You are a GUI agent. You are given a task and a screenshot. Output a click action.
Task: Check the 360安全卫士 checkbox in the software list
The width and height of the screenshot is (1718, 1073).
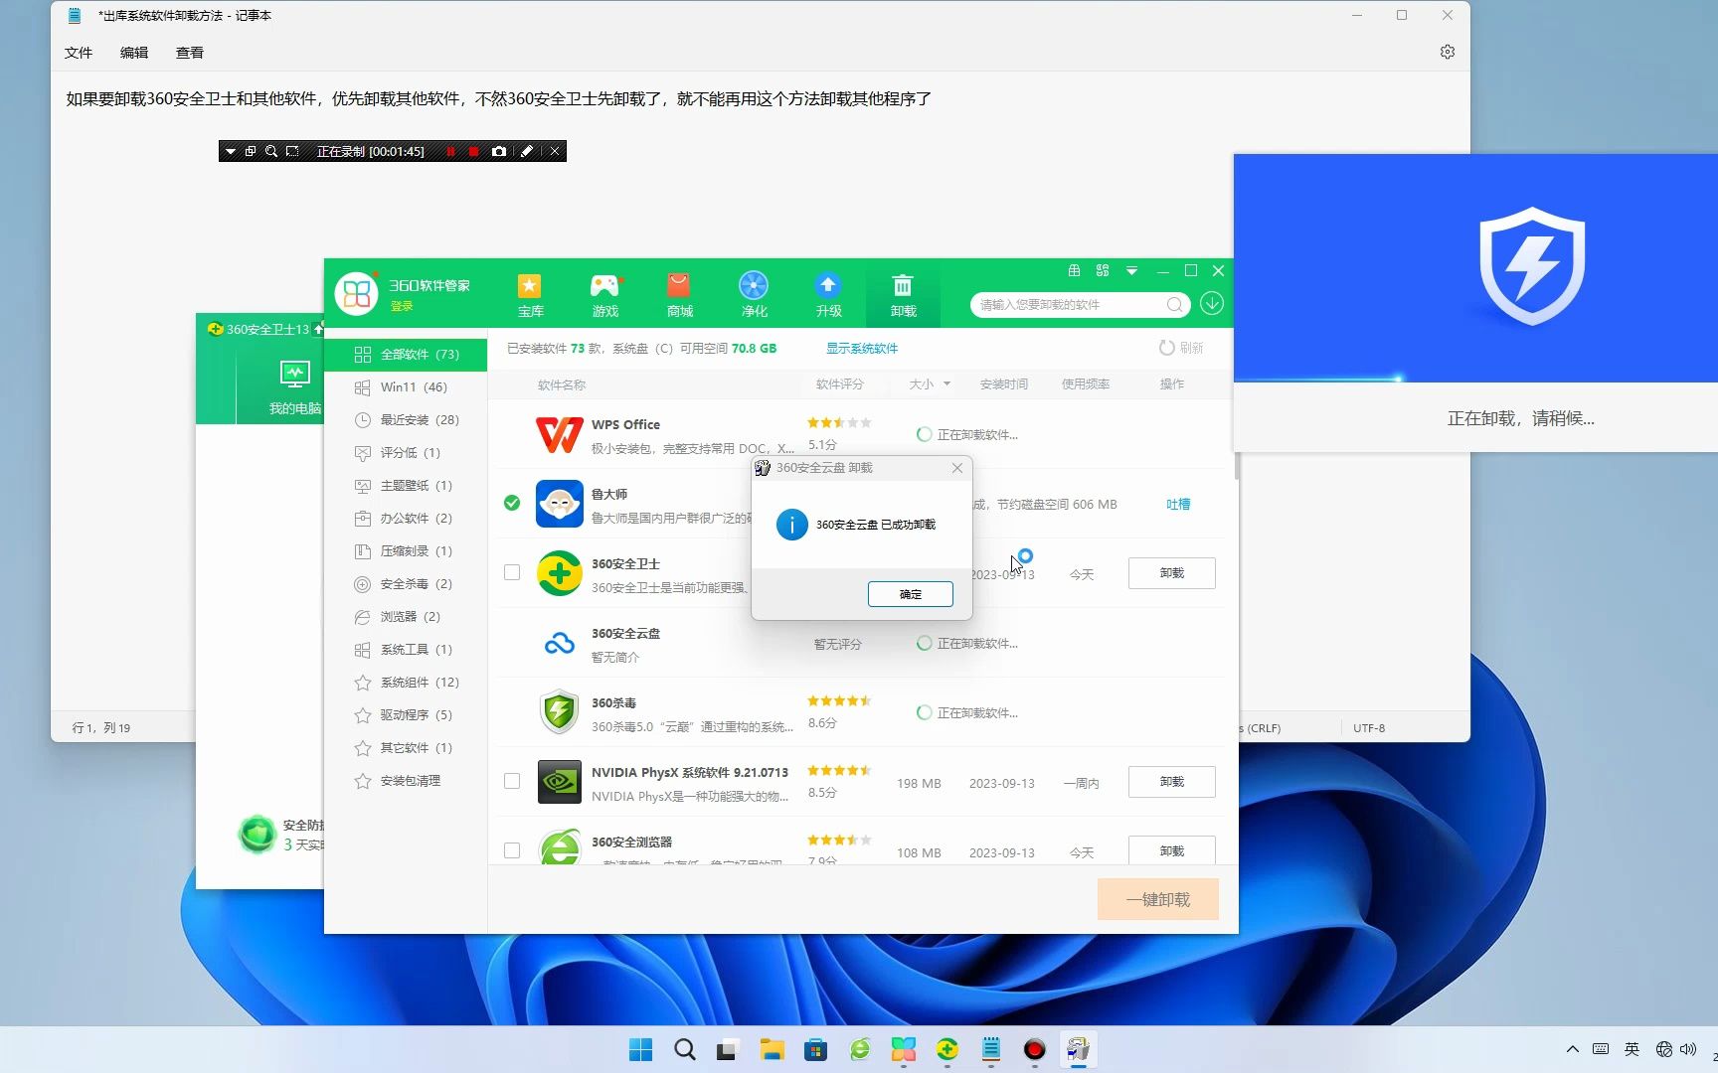click(x=512, y=572)
